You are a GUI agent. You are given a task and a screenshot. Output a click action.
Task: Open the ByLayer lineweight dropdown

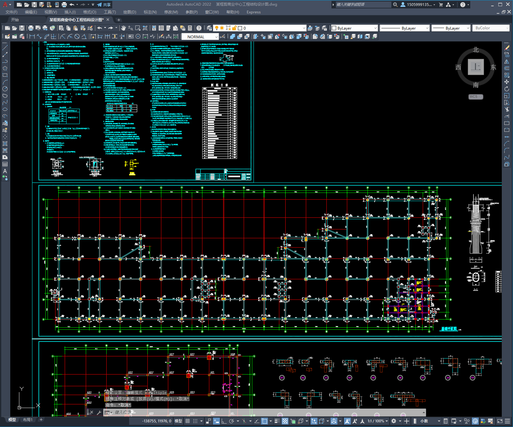click(451, 28)
